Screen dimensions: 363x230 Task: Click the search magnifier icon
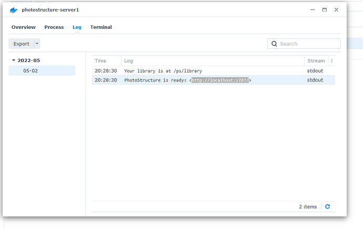click(274, 44)
